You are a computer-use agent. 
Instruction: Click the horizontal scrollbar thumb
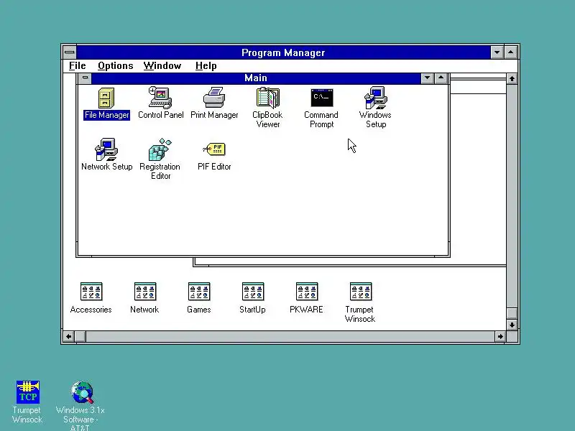(x=80, y=336)
